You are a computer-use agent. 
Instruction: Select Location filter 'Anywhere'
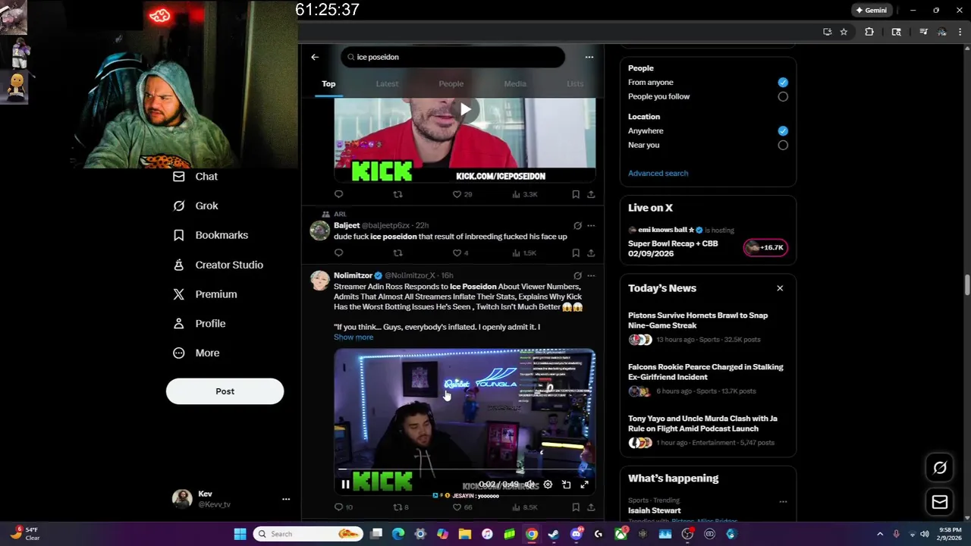pyautogui.click(x=783, y=130)
